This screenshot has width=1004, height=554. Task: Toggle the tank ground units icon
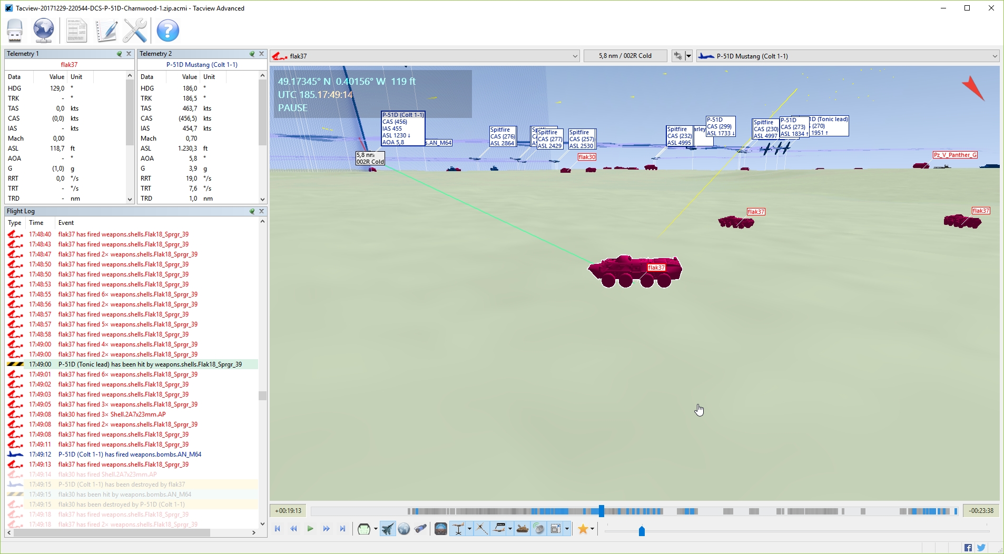(523, 529)
